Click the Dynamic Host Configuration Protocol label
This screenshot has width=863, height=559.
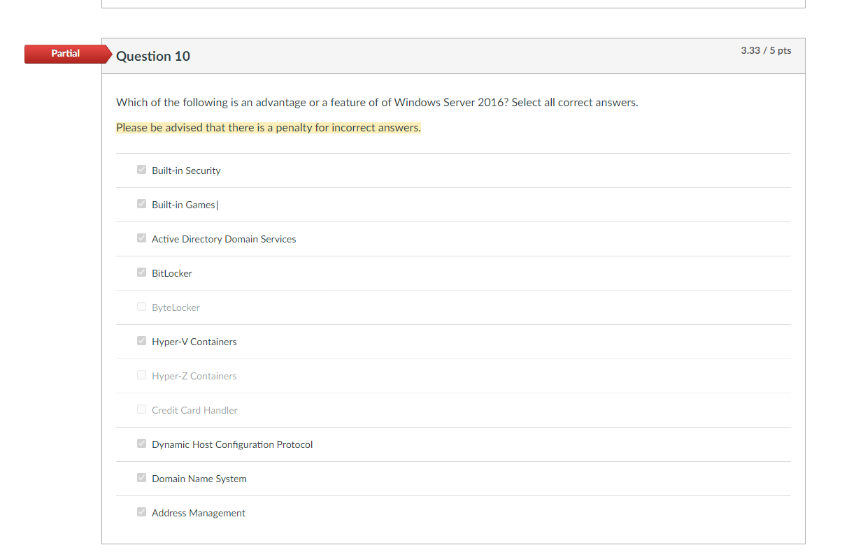232,444
